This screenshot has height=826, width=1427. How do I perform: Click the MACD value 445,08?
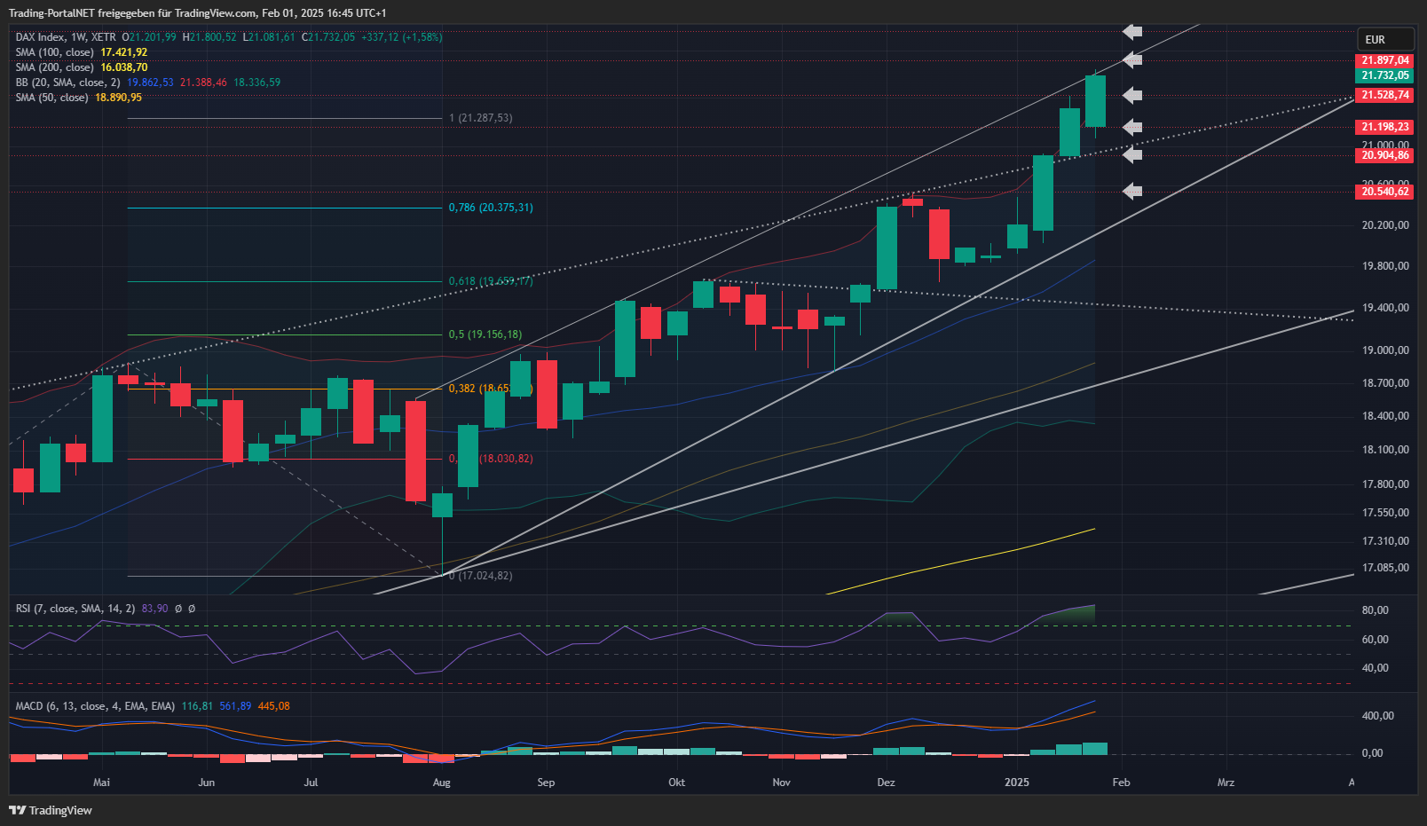pos(274,706)
